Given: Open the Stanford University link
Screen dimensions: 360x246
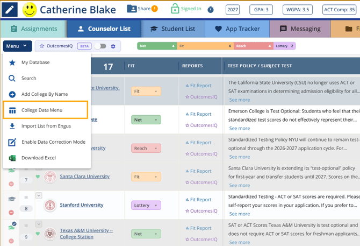Looking at the screenshot, I should point(82,205).
